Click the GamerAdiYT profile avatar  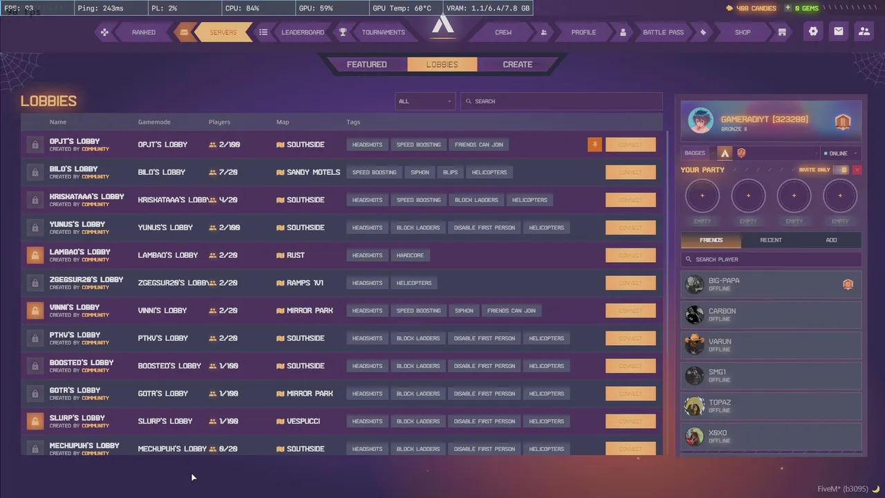tap(700, 120)
